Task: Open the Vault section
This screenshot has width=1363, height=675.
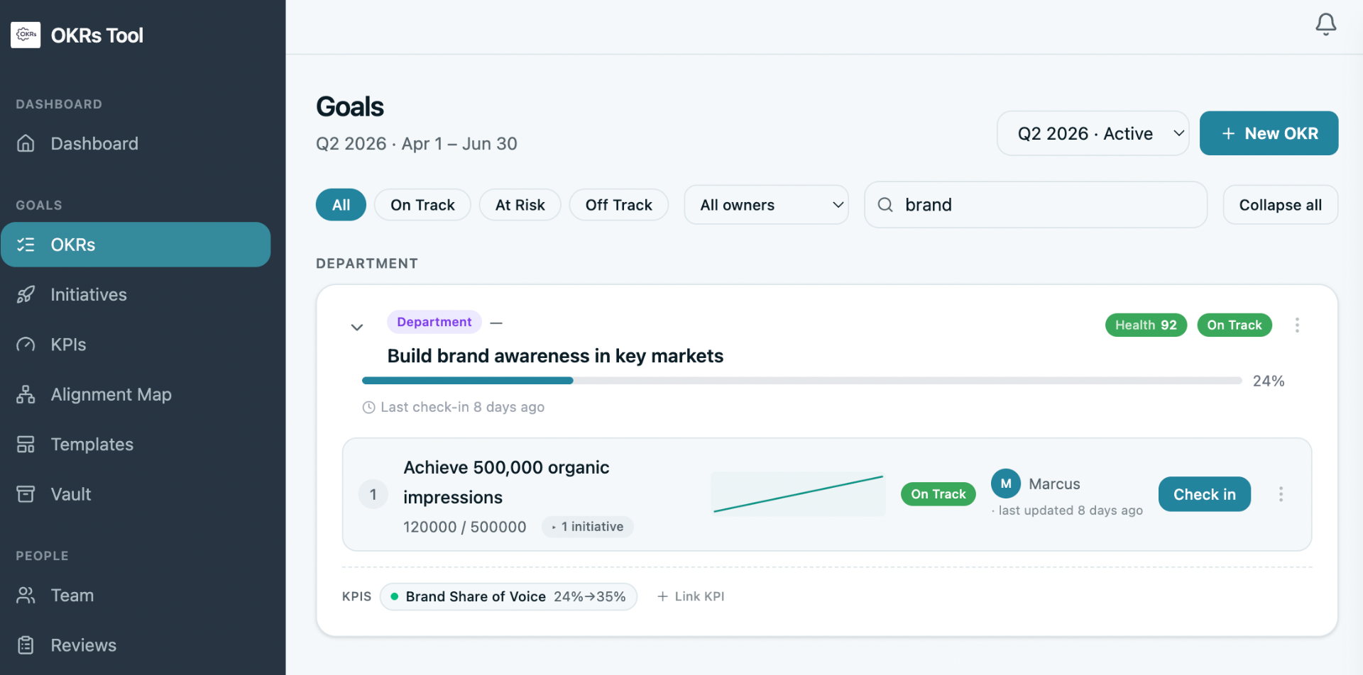Action: [x=70, y=493]
